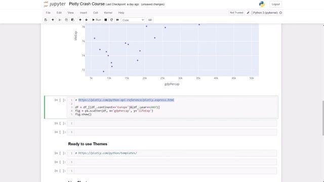Click the Last Checkpoint a day ago text
This screenshot has height=182, width=324.
click(123, 5)
